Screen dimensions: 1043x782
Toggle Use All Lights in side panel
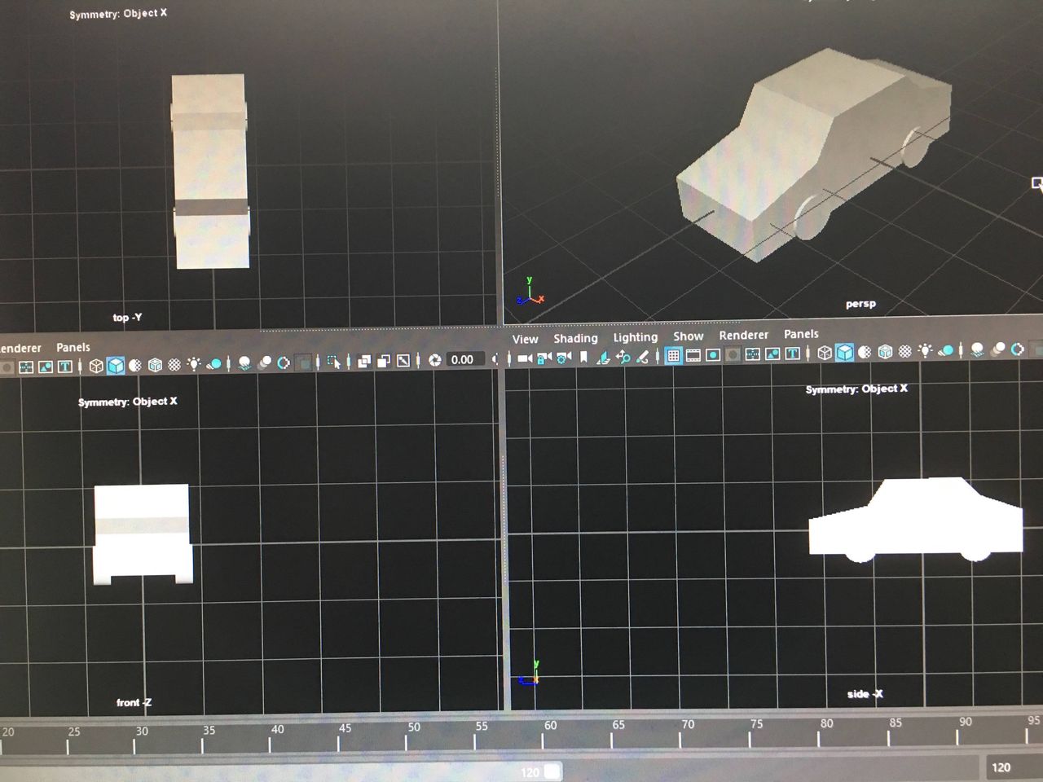click(926, 350)
